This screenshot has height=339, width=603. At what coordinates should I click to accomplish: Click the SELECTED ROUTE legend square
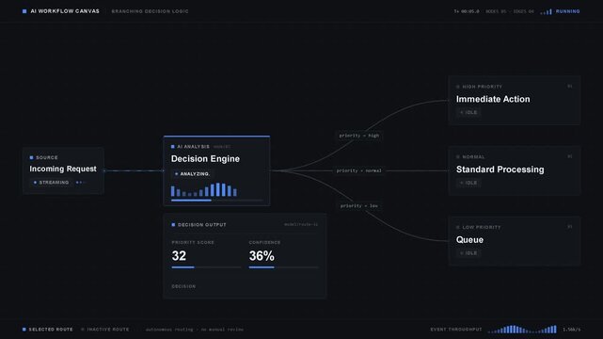24,330
